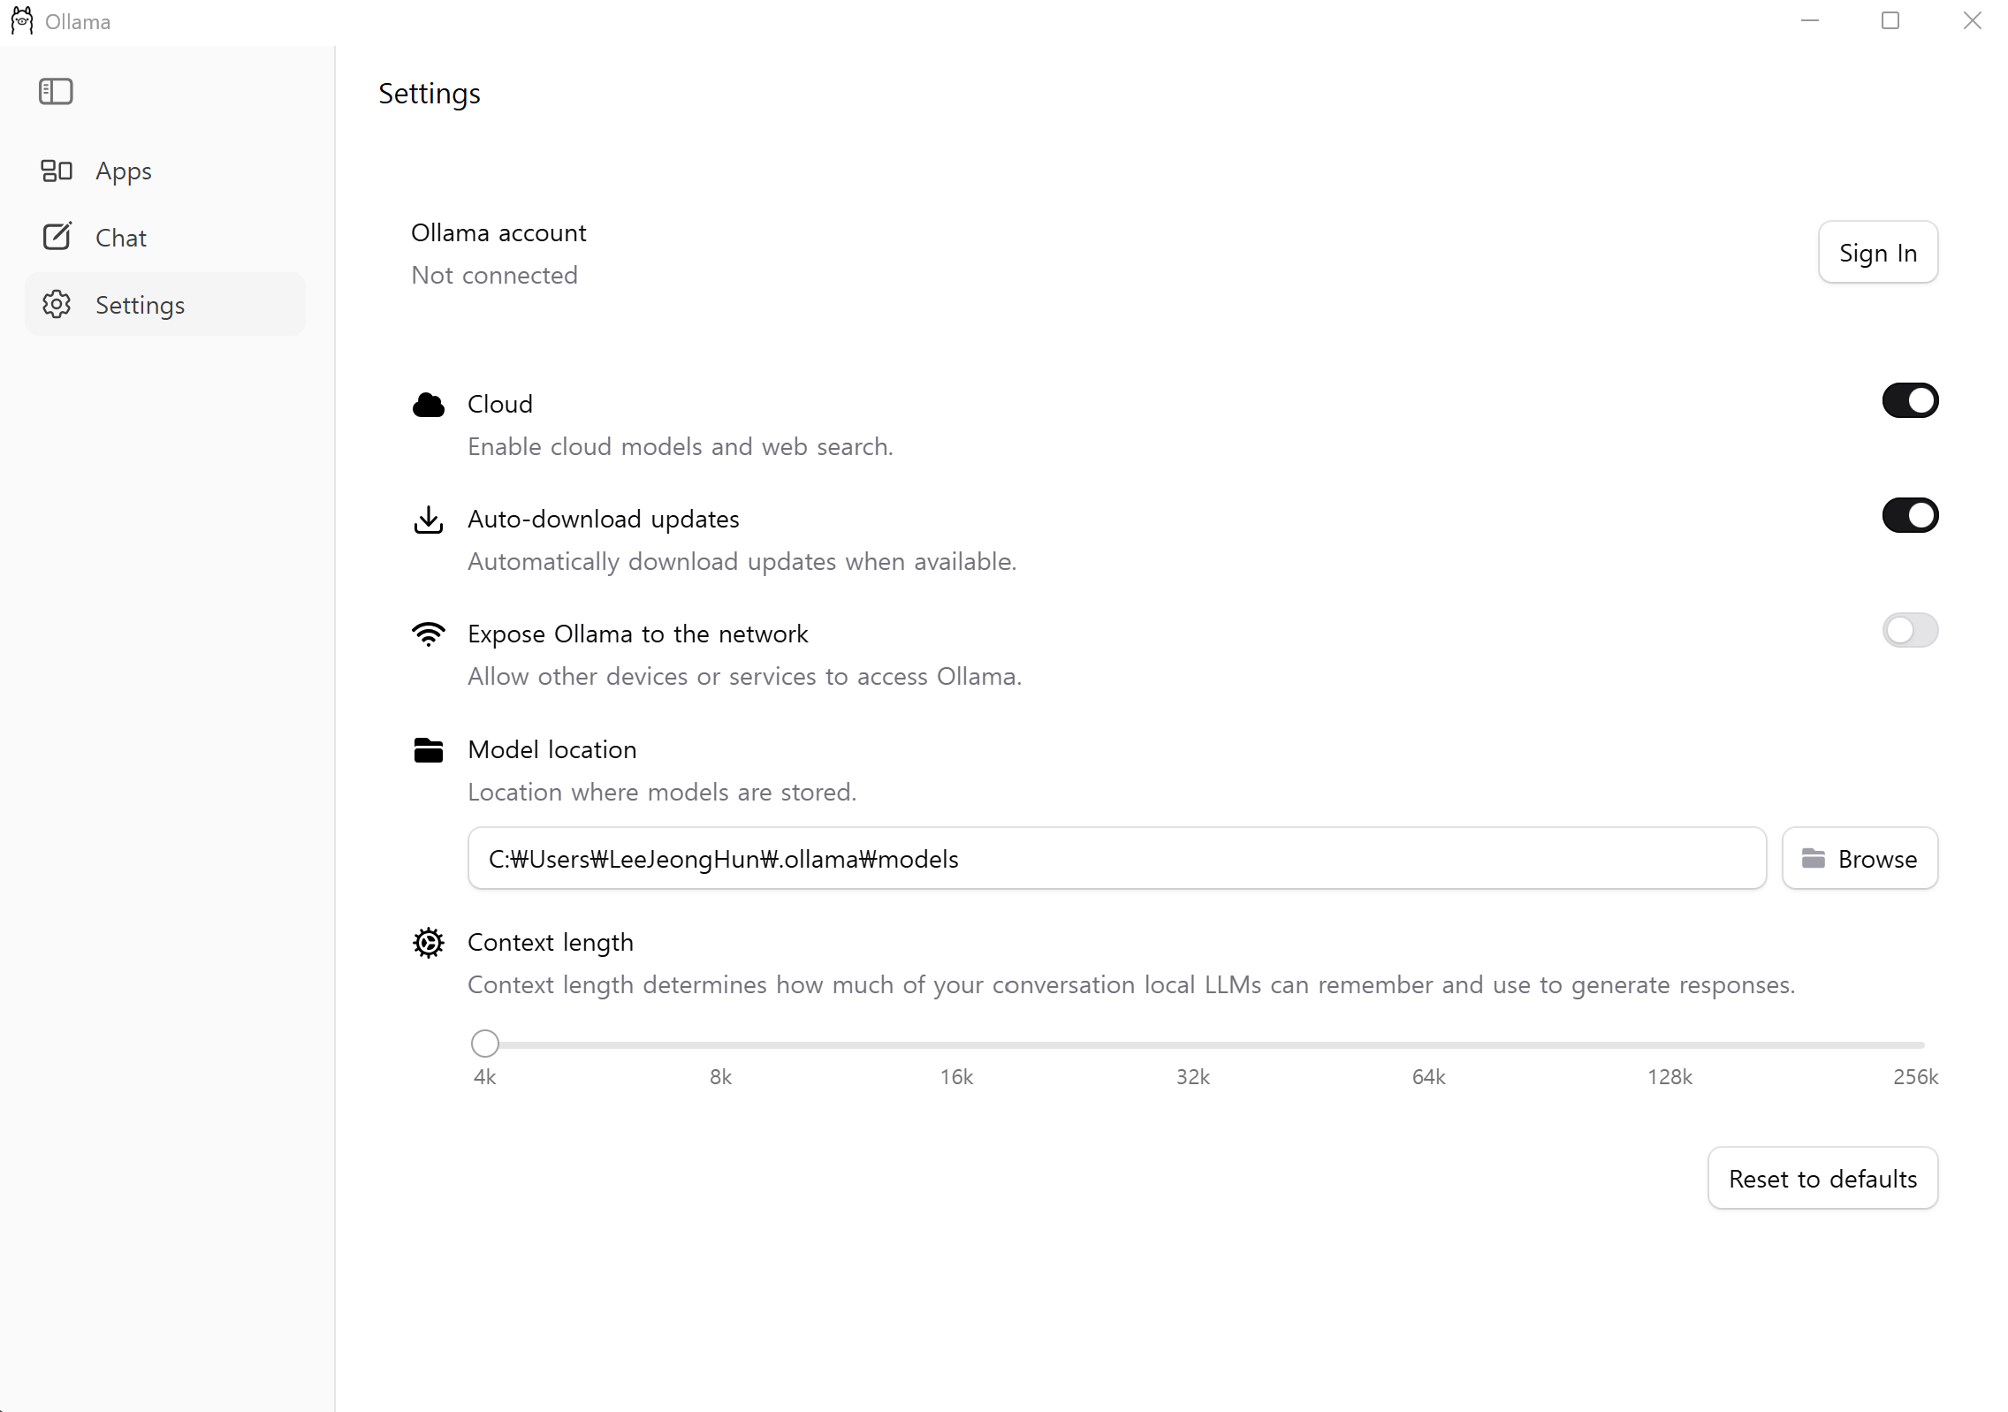Click the Auto-download updates arrow icon

coord(429,520)
